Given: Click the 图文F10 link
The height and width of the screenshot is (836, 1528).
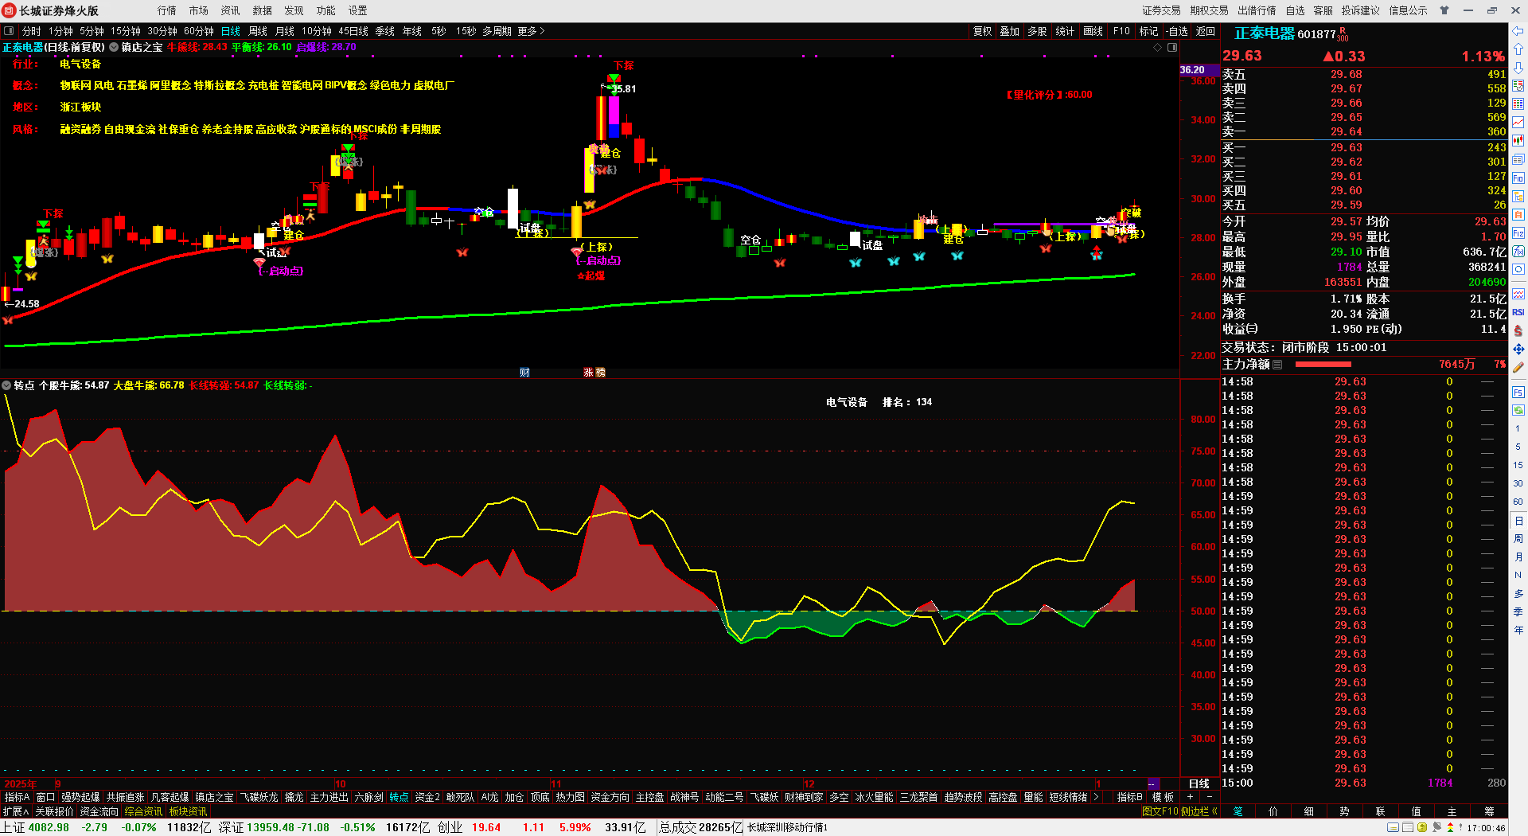Looking at the screenshot, I should tap(1160, 811).
